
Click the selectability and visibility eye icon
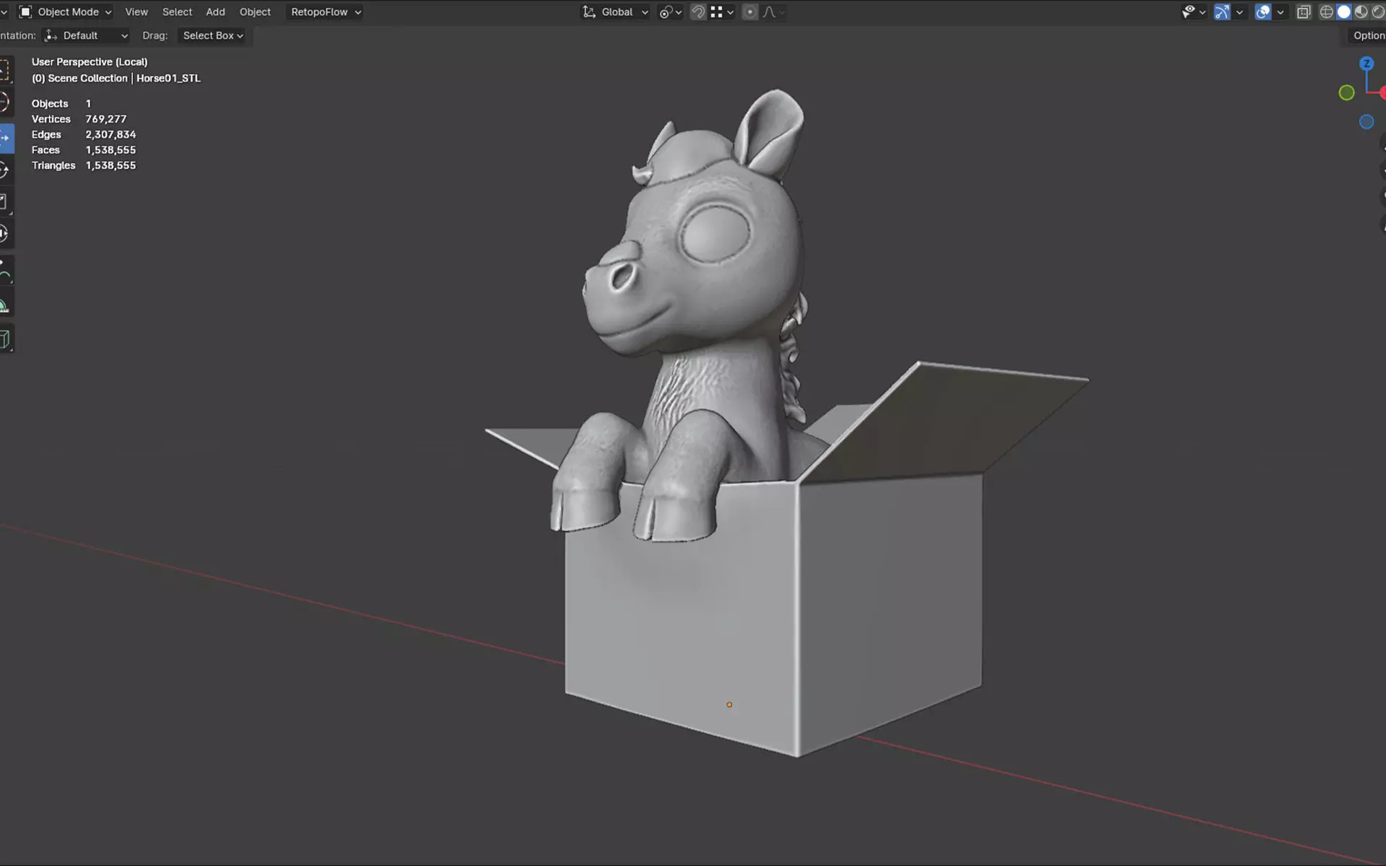click(x=1187, y=12)
